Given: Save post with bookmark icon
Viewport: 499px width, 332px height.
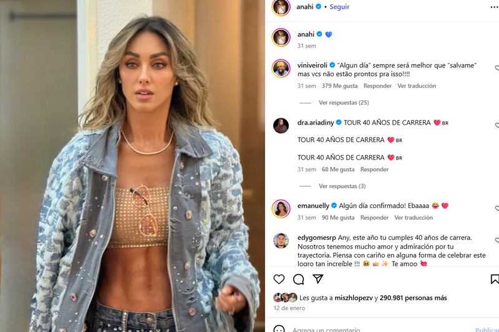Looking at the screenshot, I should [x=495, y=279].
